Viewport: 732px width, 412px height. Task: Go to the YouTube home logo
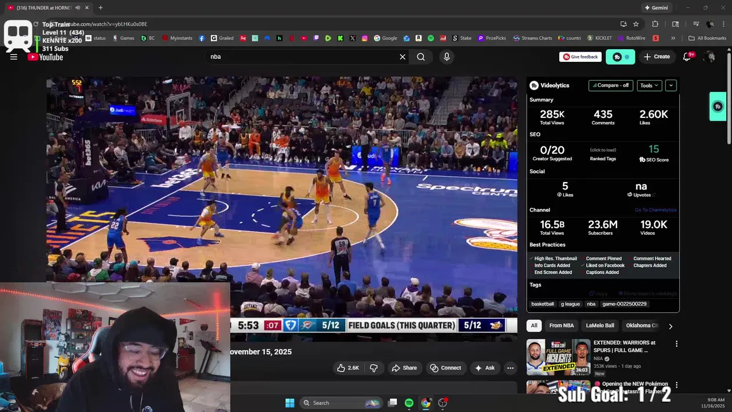(45, 57)
